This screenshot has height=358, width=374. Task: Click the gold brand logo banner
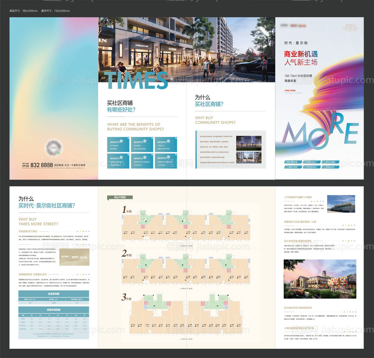74,257
